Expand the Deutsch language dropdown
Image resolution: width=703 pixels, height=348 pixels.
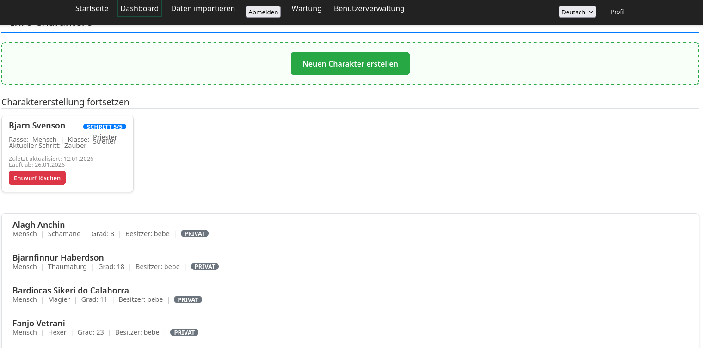point(577,12)
